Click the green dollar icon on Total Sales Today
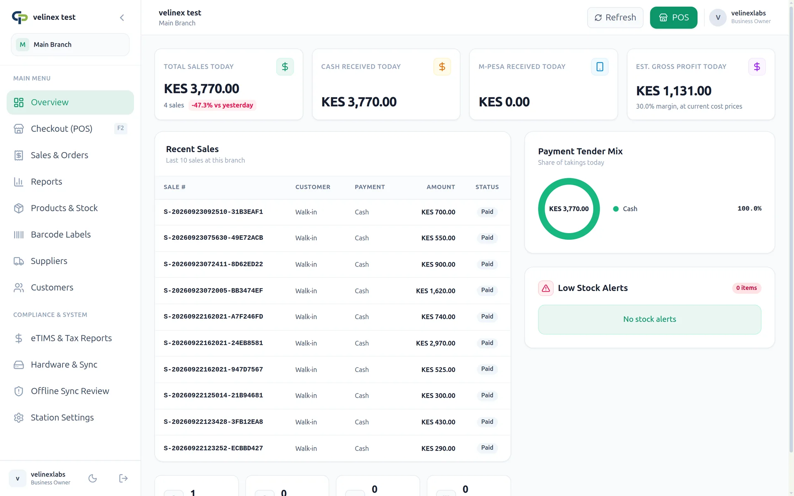Image resolution: width=794 pixels, height=496 pixels. (285, 67)
